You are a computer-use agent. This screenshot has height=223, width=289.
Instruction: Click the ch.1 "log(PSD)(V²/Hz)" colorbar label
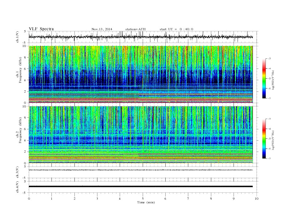[x=273, y=80]
